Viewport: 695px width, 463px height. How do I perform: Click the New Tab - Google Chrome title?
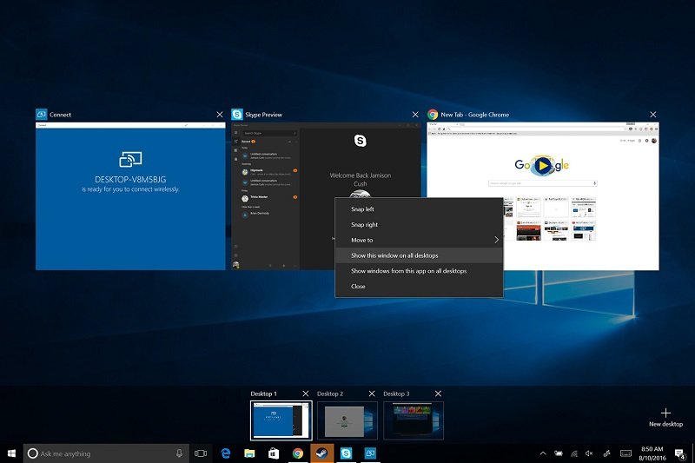tap(474, 115)
